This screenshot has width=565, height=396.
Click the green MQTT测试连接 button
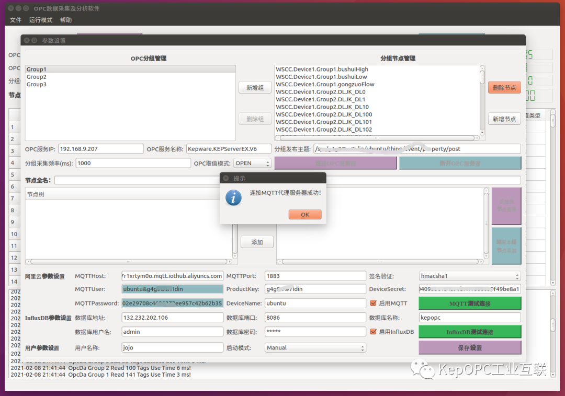470,303
